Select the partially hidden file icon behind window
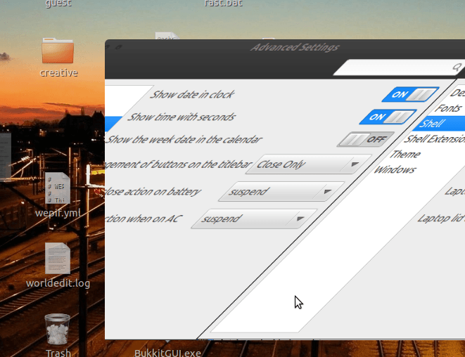This screenshot has height=357, width=465. pos(165,38)
